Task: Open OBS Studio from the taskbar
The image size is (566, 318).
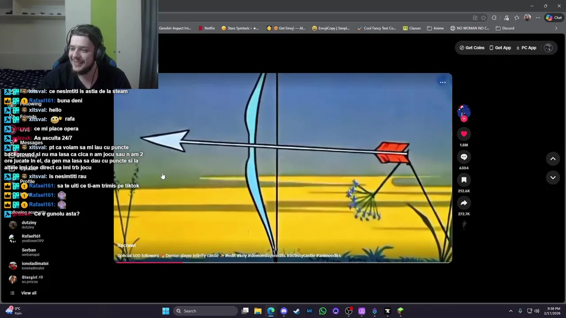Action: 348,311
